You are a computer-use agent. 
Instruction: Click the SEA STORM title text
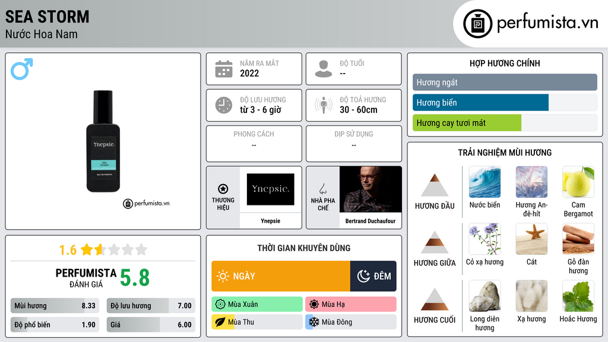tap(47, 17)
